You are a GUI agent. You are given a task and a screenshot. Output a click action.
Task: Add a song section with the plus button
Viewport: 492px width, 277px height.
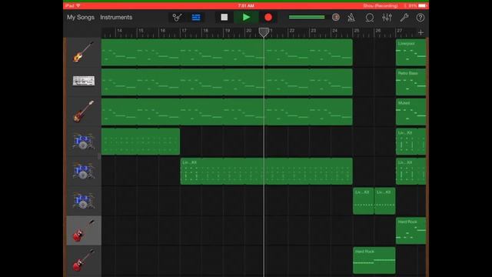(x=421, y=32)
